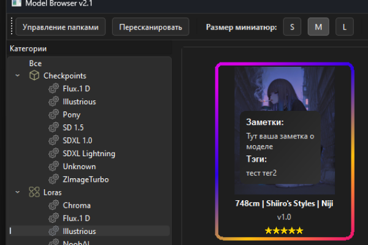Image resolution: width=368 pixels, height=245 pixels.
Task: Click the Model Browser app icon
Action: pos(17,3)
